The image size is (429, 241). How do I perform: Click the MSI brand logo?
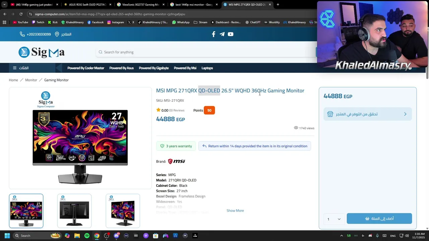pyautogui.click(x=177, y=161)
